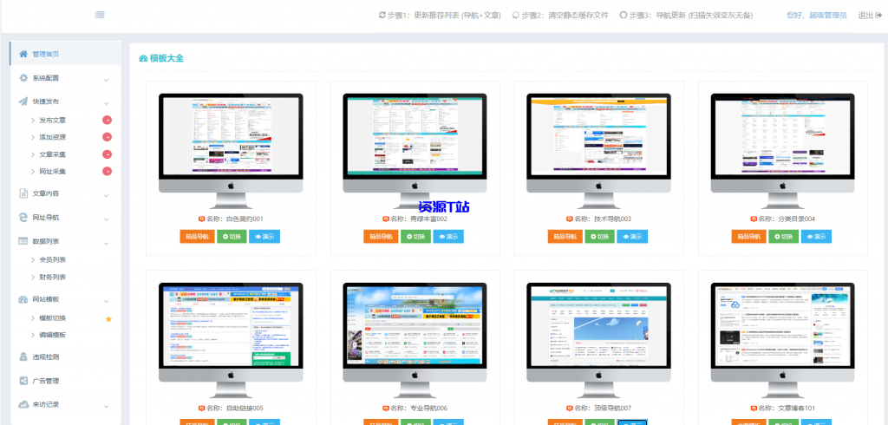The width and height of the screenshot is (888, 425).
Task: Click the name text 技术导航003
Action: (x=613, y=219)
